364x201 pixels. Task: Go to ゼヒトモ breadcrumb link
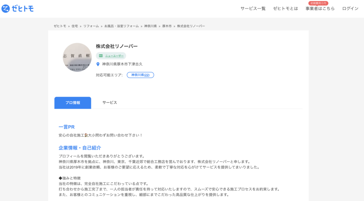[60, 26]
